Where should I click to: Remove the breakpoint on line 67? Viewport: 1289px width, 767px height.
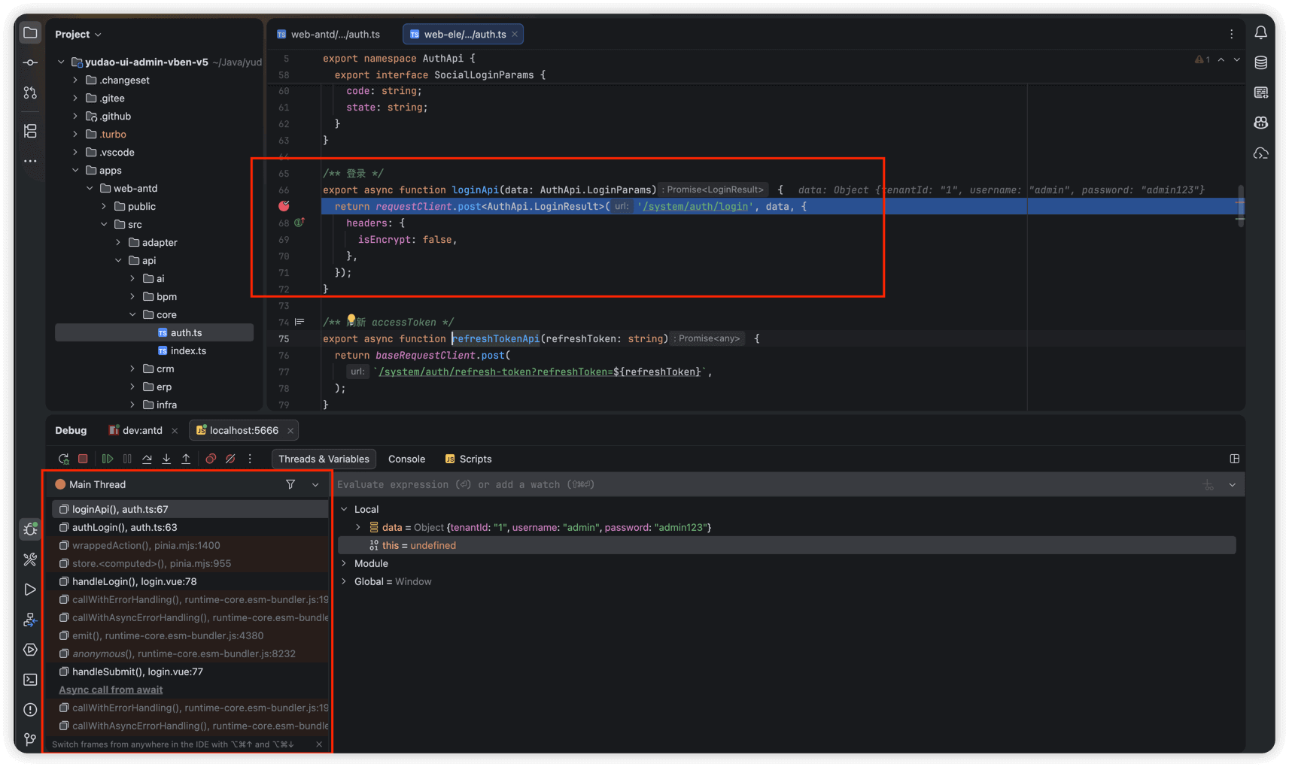tap(284, 206)
